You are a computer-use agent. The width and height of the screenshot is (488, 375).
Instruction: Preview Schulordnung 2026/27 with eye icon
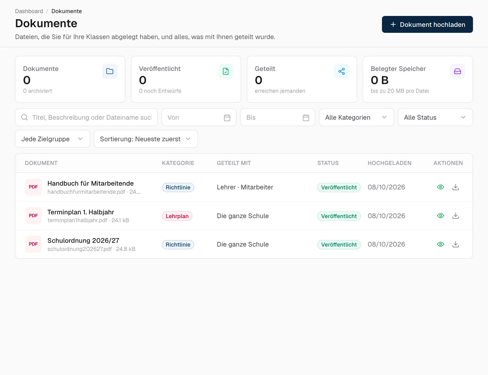[440, 244]
